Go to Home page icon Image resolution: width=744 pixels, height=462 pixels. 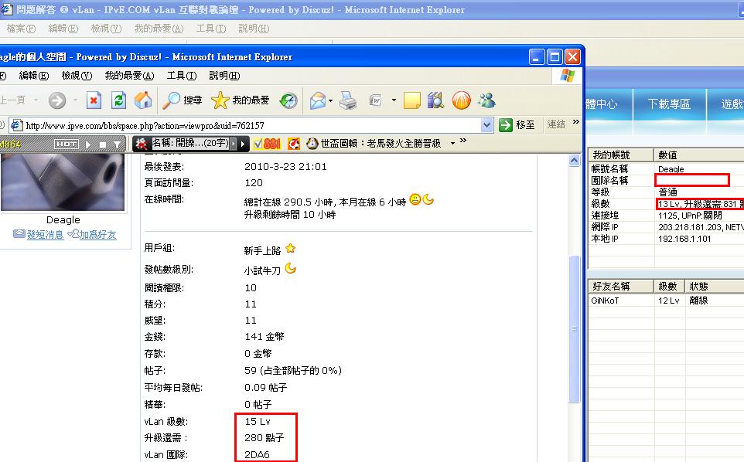[143, 100]
